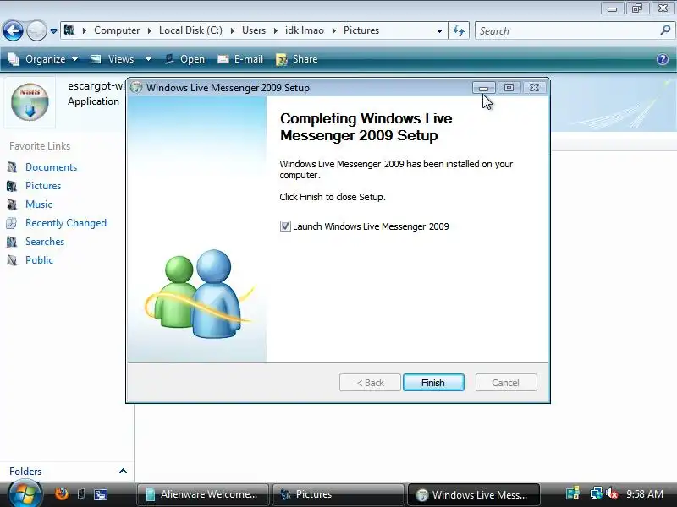The height and width of the screenshot is (507, 677).
Task: Click the Cancel button in Setup
Action: point(506,383)
